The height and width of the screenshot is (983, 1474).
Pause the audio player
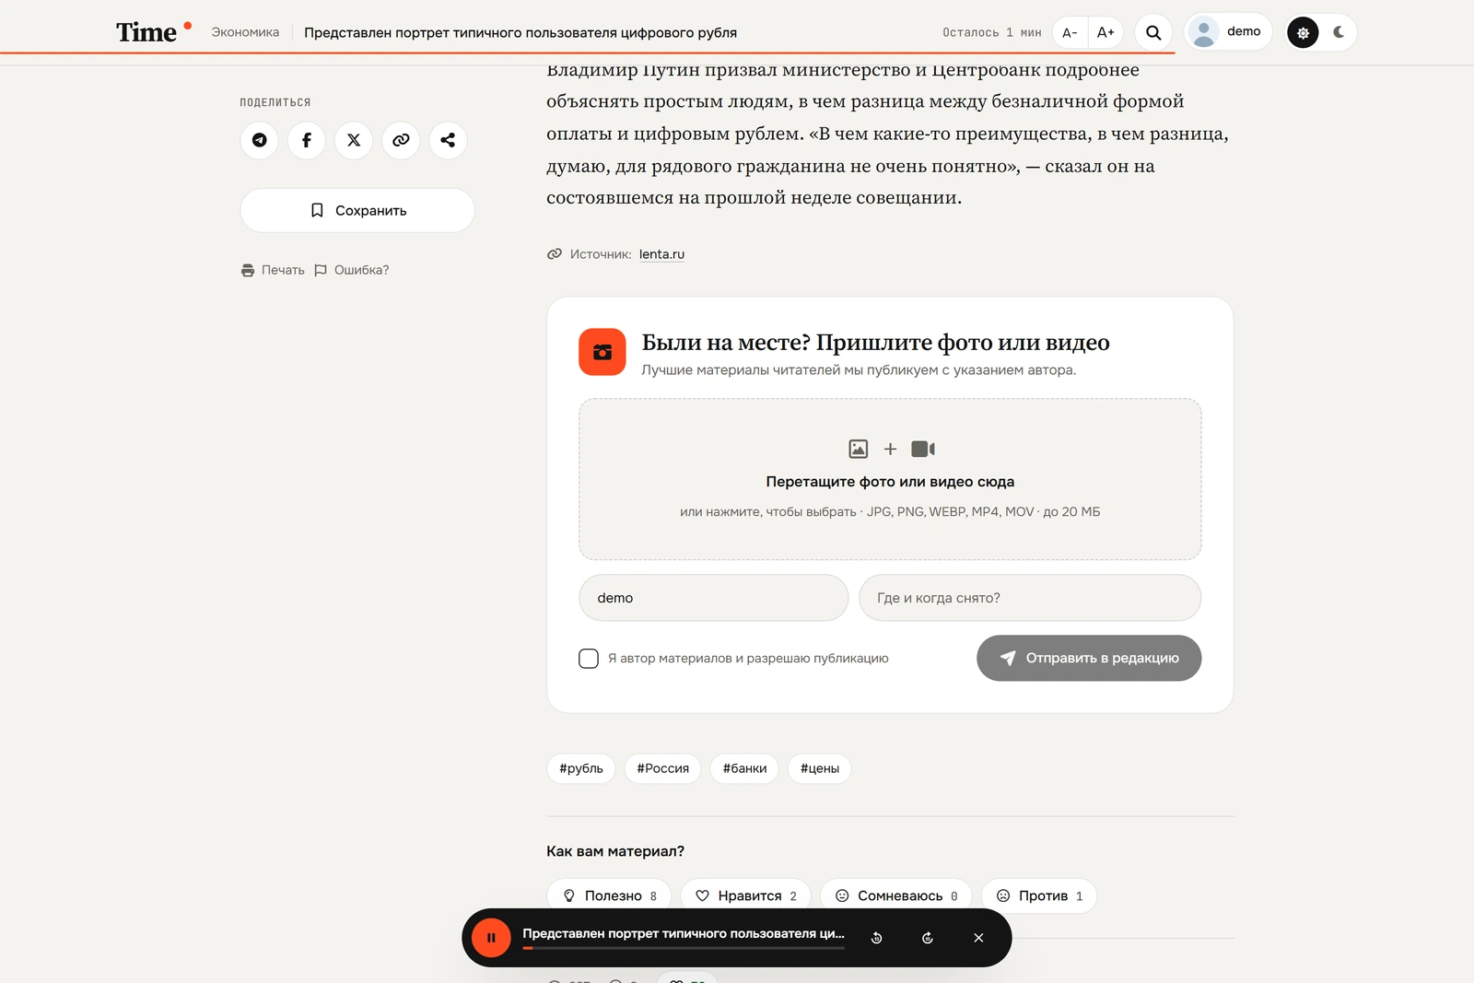(x=491, y=938)
